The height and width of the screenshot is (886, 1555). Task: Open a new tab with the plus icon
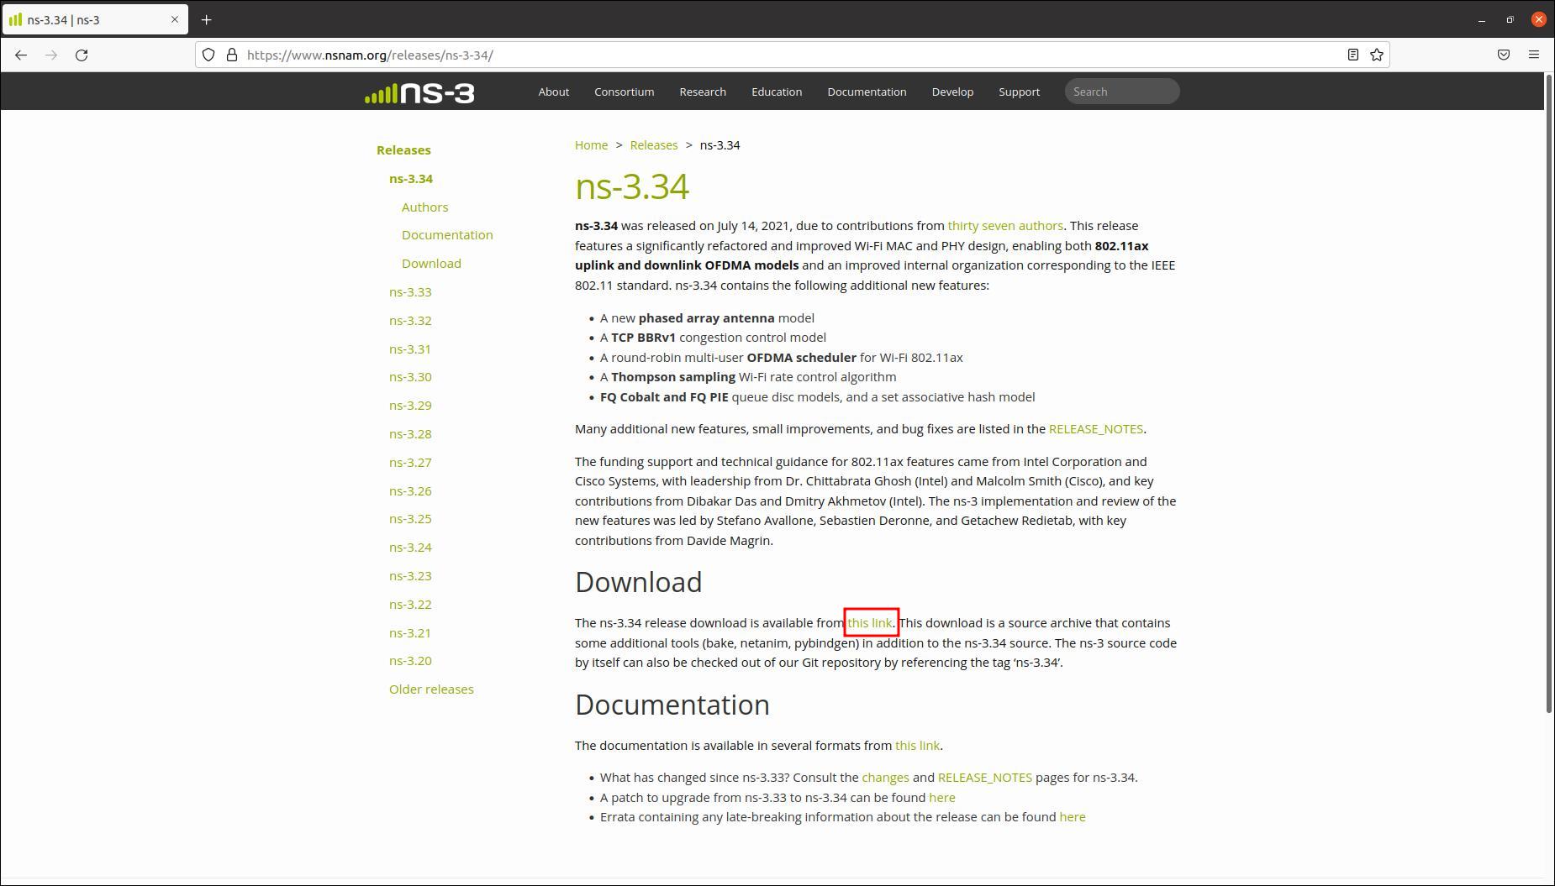click(206, 19)
